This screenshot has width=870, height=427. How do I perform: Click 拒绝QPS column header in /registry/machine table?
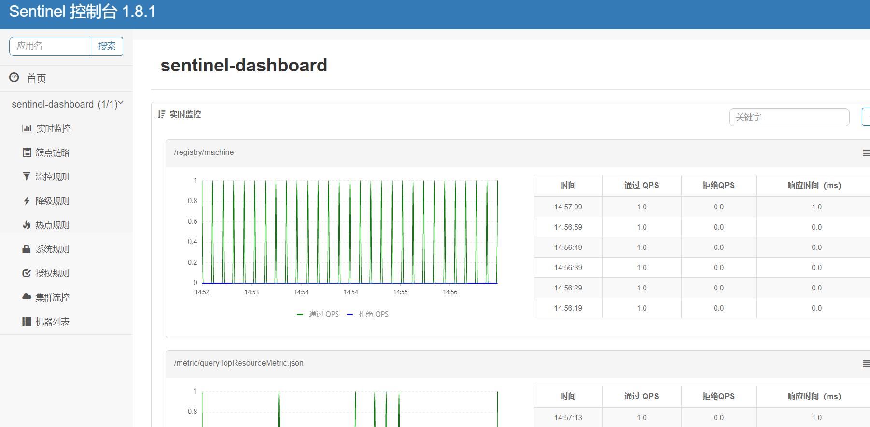coord(719,185)
